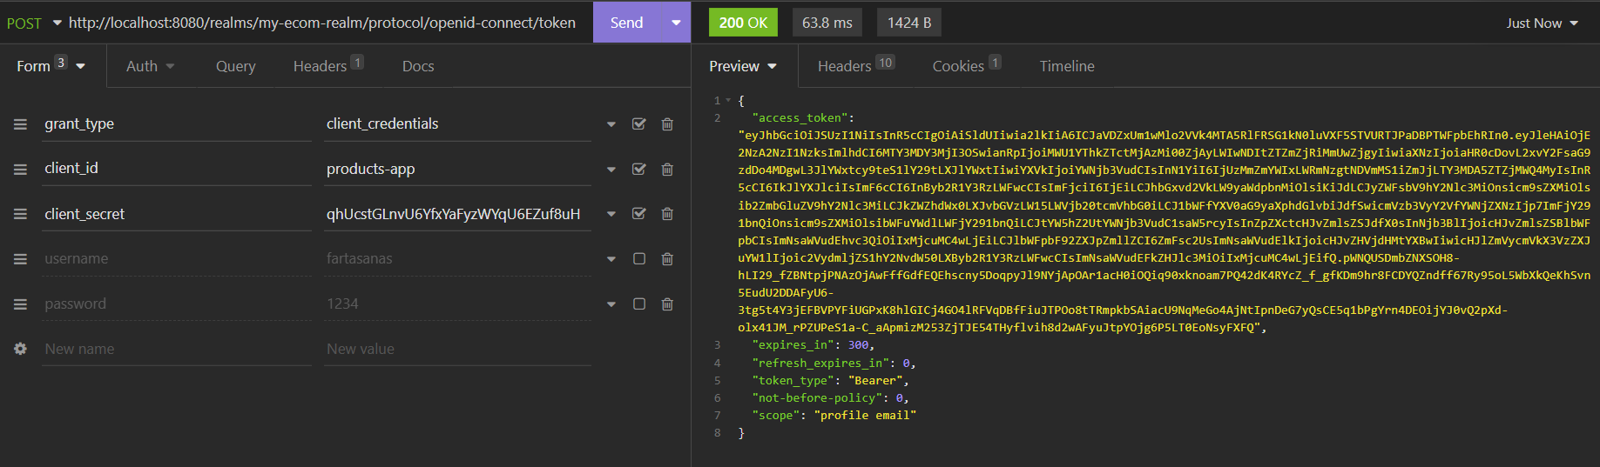This screenshot has width=1600, height=467.
Task: Click the 200 OK status badge
Action: [743, 23]
